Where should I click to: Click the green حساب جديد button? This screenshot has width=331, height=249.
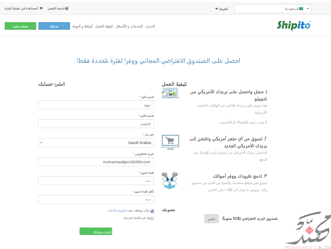(20, 26)
